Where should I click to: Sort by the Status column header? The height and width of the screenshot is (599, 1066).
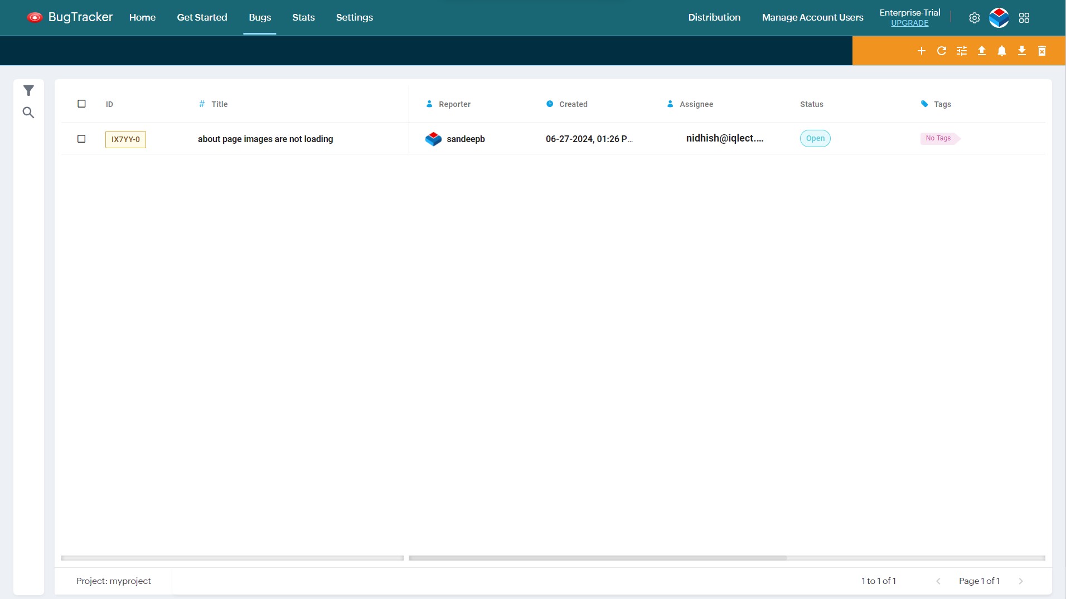click(x=811, y=104)
